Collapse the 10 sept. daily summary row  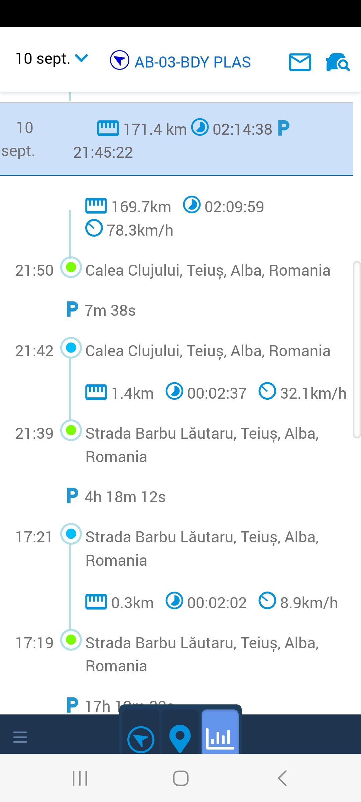click(x=176, y=139)
